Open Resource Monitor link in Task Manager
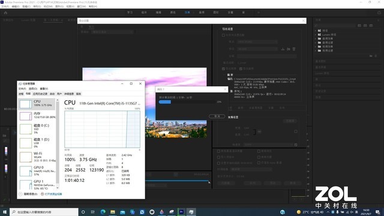384x216 pixels. (x=53, y=194)
